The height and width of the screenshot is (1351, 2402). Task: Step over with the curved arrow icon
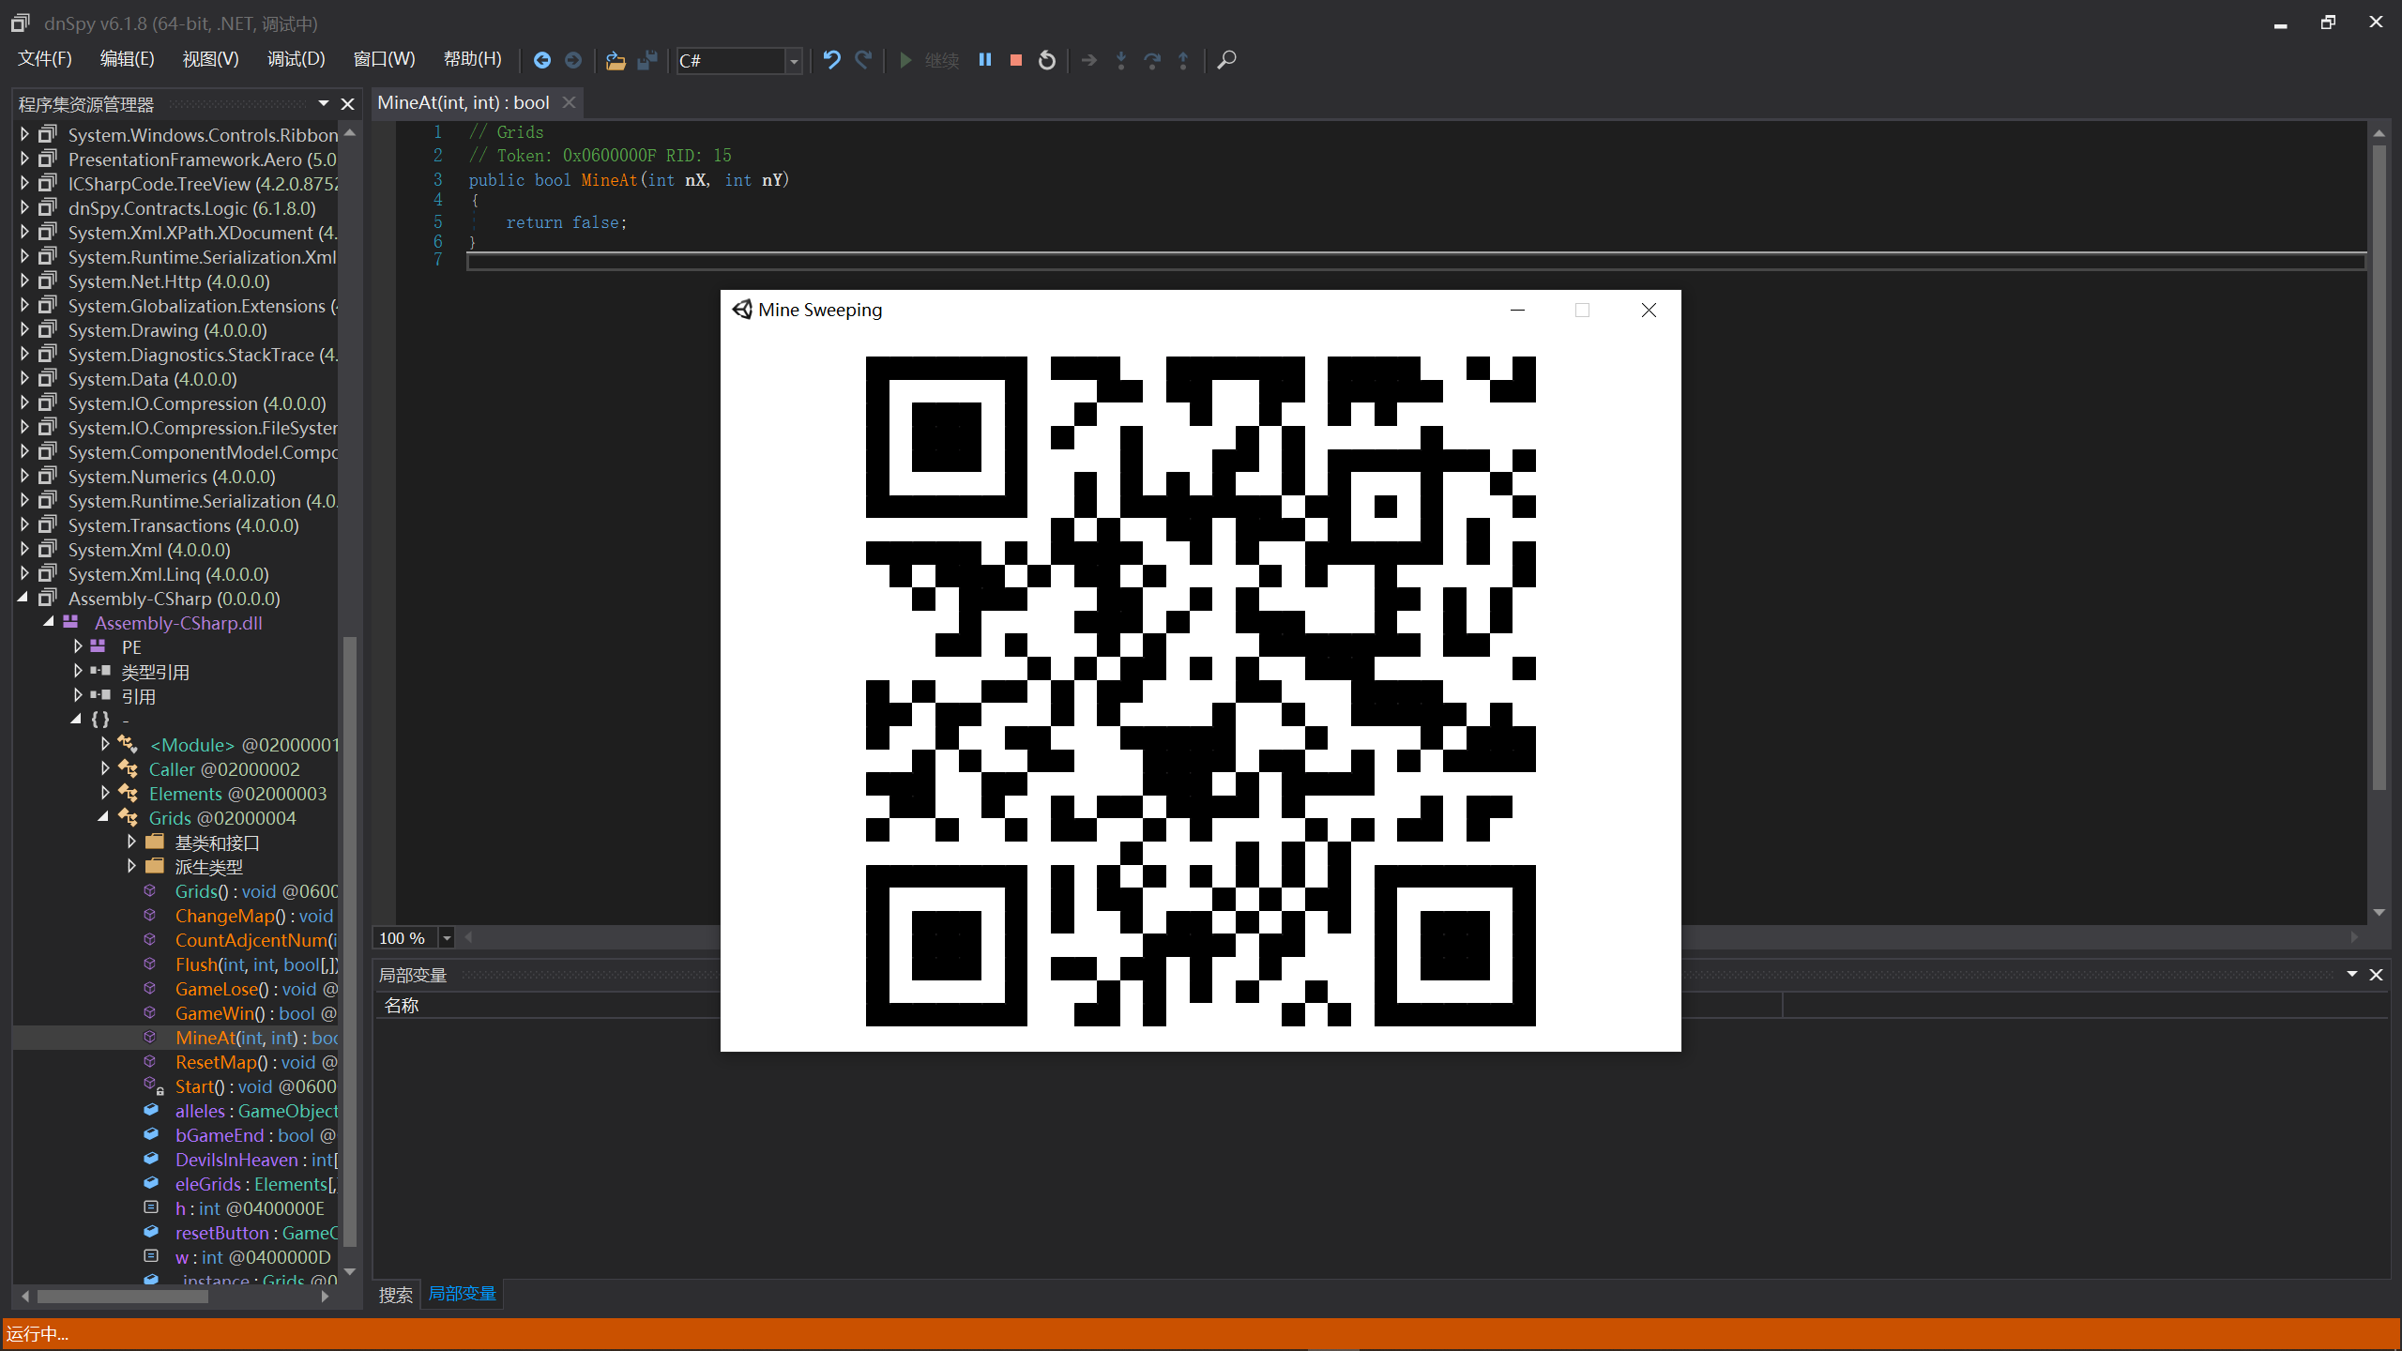[x=1152, y=60]
